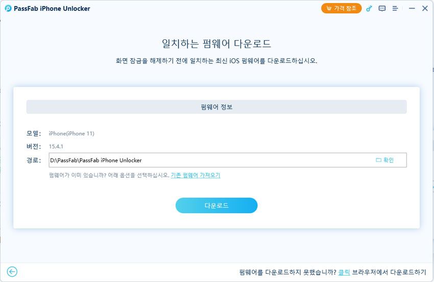This screenshot has width=434, height=282.
Task: Click the PassFab logo icon in title bar
Action: click(8, 8)
